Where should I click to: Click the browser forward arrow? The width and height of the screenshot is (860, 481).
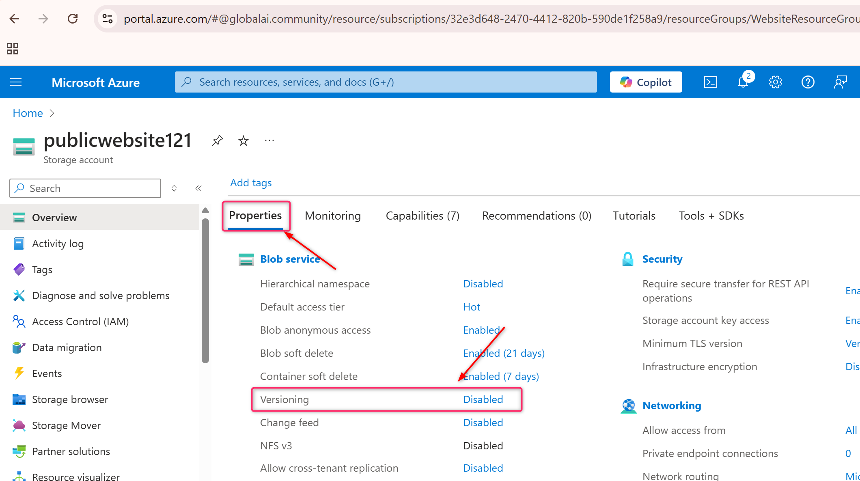coord(43,19)
